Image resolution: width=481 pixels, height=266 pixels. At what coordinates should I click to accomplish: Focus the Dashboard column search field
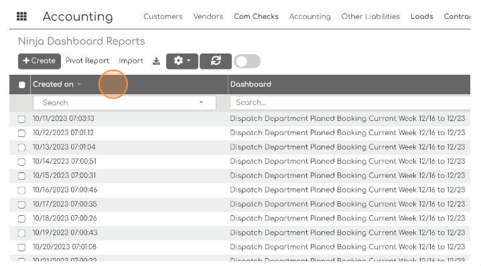[x=350, y=102]
